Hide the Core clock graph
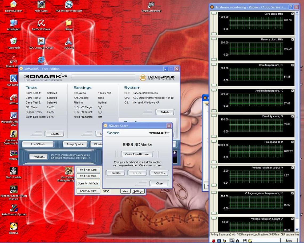 293,14
